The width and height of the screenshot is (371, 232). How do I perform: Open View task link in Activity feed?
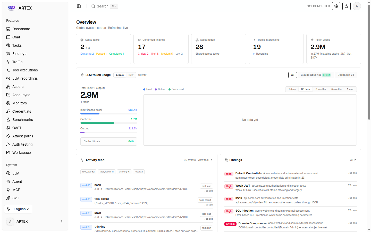(205, 160)
